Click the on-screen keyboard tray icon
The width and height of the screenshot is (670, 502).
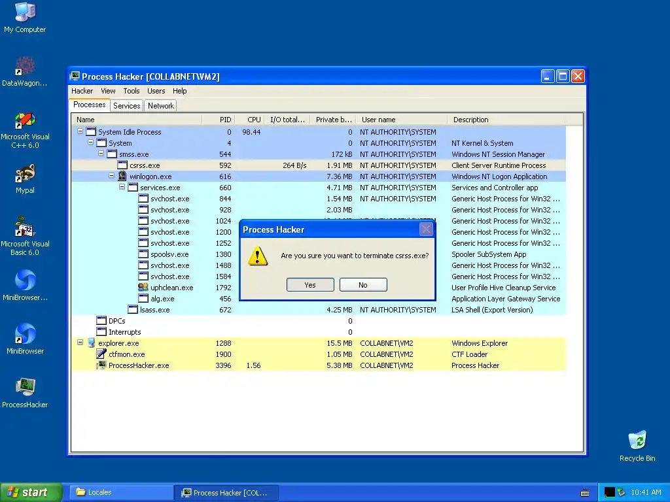coord(585,493)
